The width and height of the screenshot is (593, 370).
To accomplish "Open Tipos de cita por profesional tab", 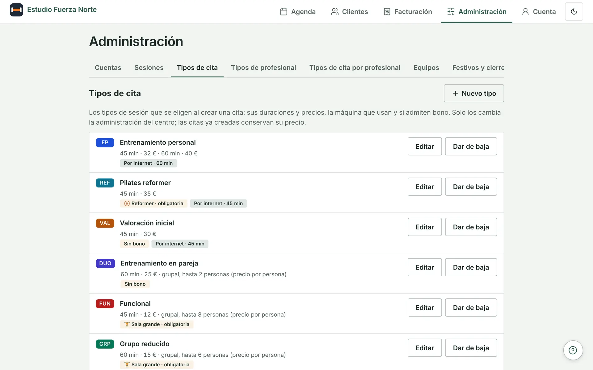I will (x=355, y=68).
